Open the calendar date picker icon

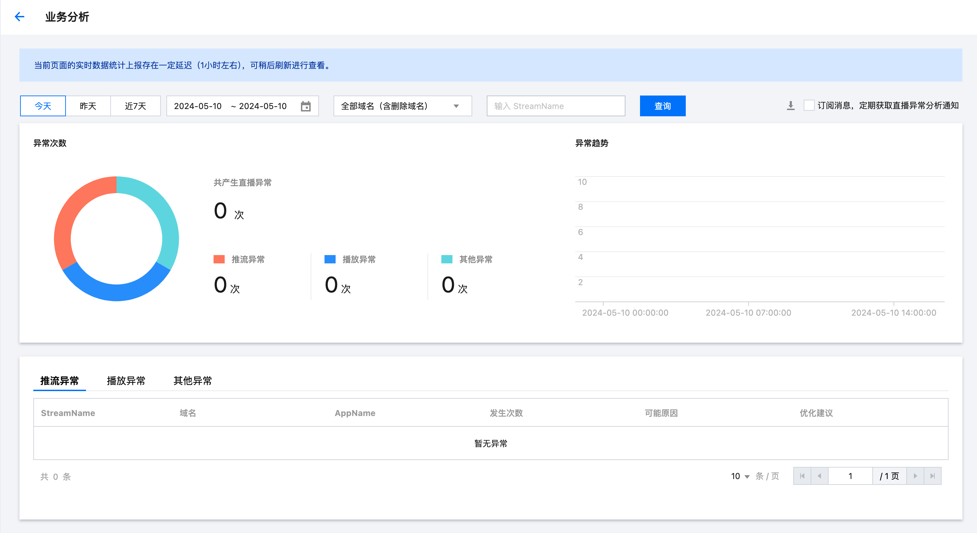click(305, 106)
